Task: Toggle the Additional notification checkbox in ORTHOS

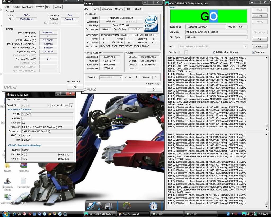Action: pyautogui.click(x=214, y=52)
